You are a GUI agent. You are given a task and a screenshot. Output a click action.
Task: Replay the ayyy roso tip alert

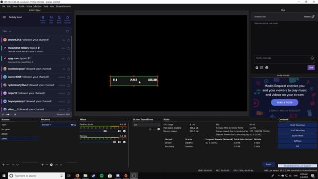69,59
